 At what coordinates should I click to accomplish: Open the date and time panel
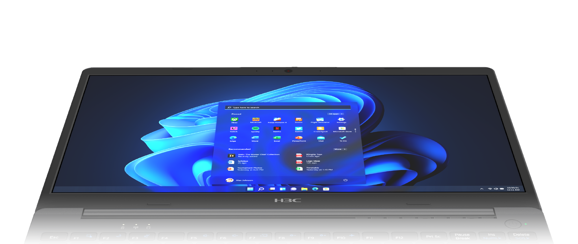[x=513, y=189]
